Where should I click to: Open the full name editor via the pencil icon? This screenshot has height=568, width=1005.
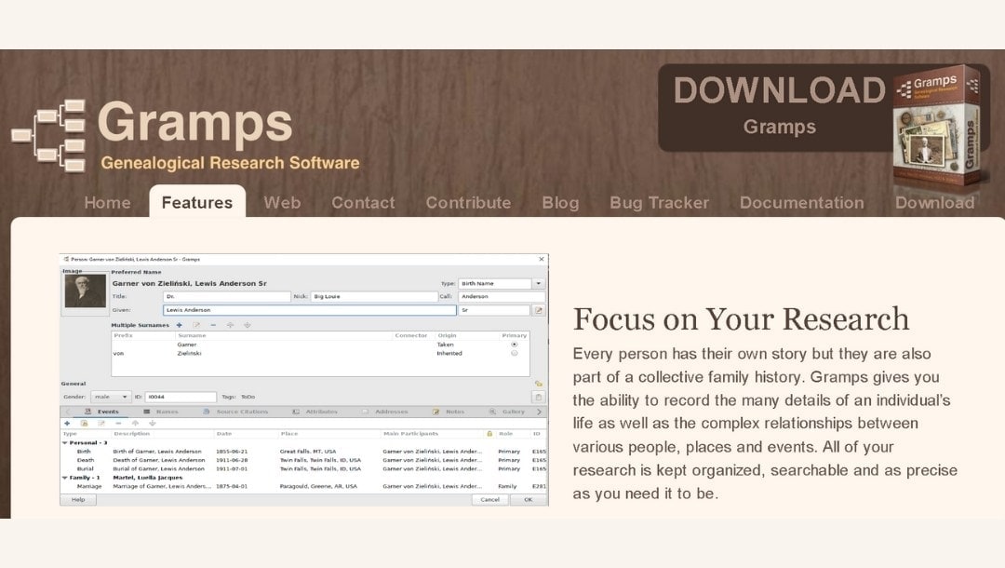538,311
